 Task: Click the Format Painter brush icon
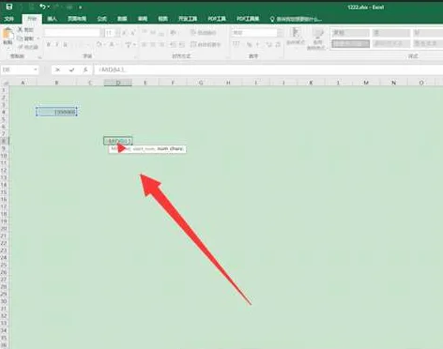[21, 47]
